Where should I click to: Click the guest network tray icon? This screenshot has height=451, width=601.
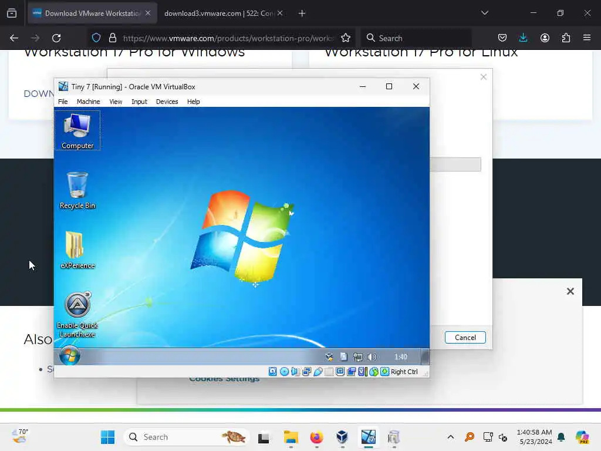pos(357,357)
